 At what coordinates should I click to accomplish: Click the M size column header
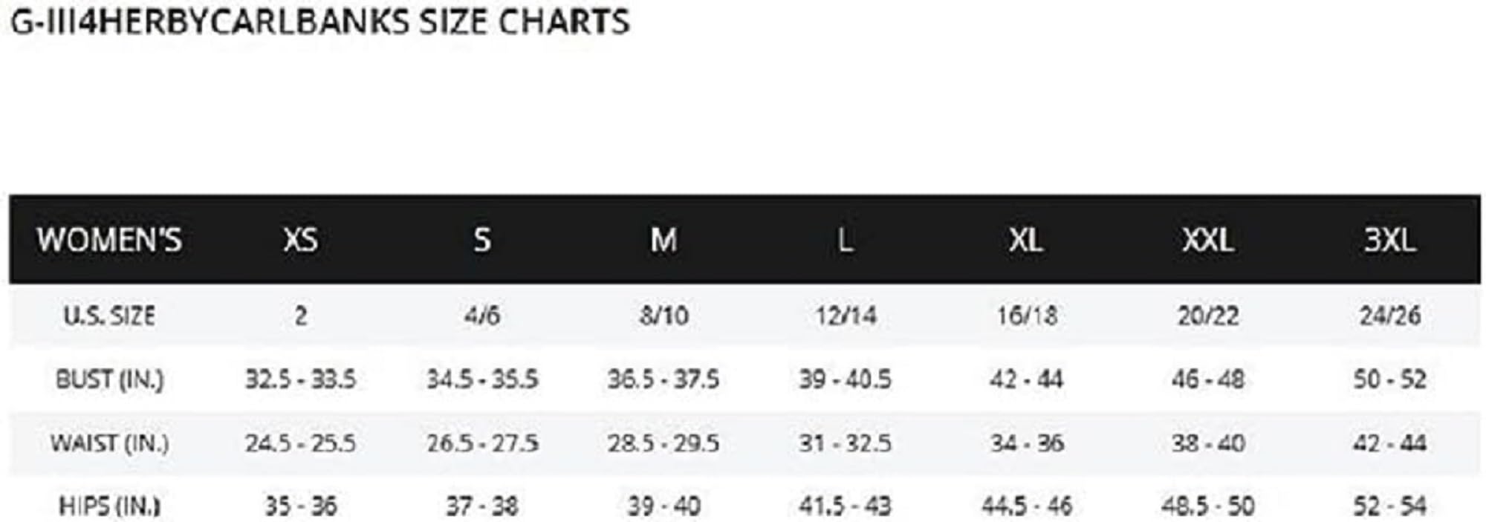(x=663, y=240)
